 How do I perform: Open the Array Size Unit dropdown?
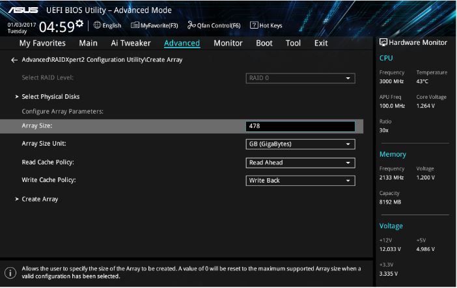[x=301, y=144]
